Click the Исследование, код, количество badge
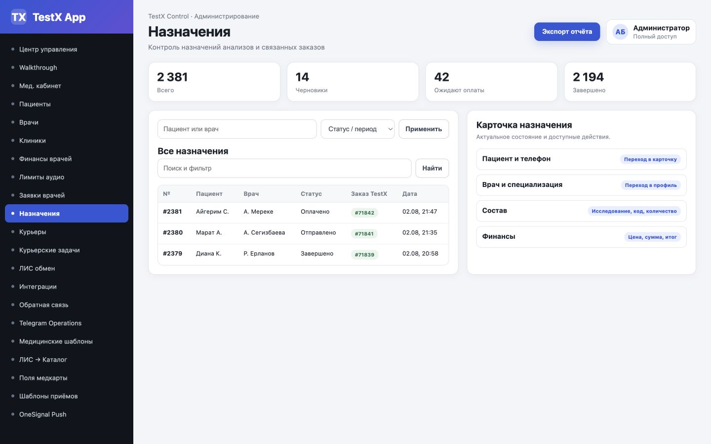711x444 pixels. click(x=634, y=211)
